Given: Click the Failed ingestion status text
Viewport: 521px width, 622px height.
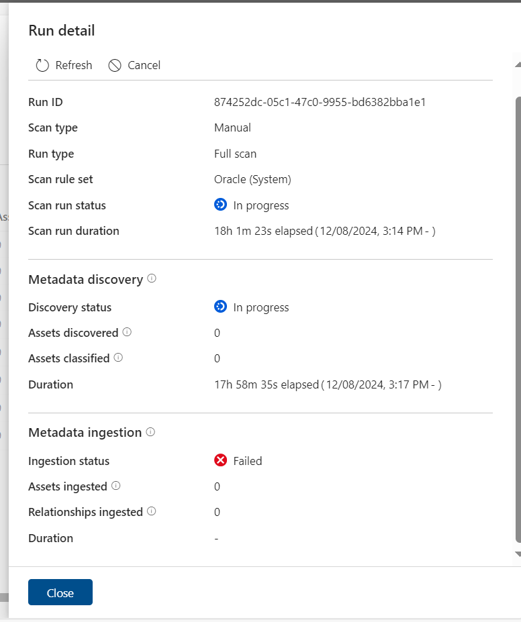Looking at the screenshot, I should 248,461.
